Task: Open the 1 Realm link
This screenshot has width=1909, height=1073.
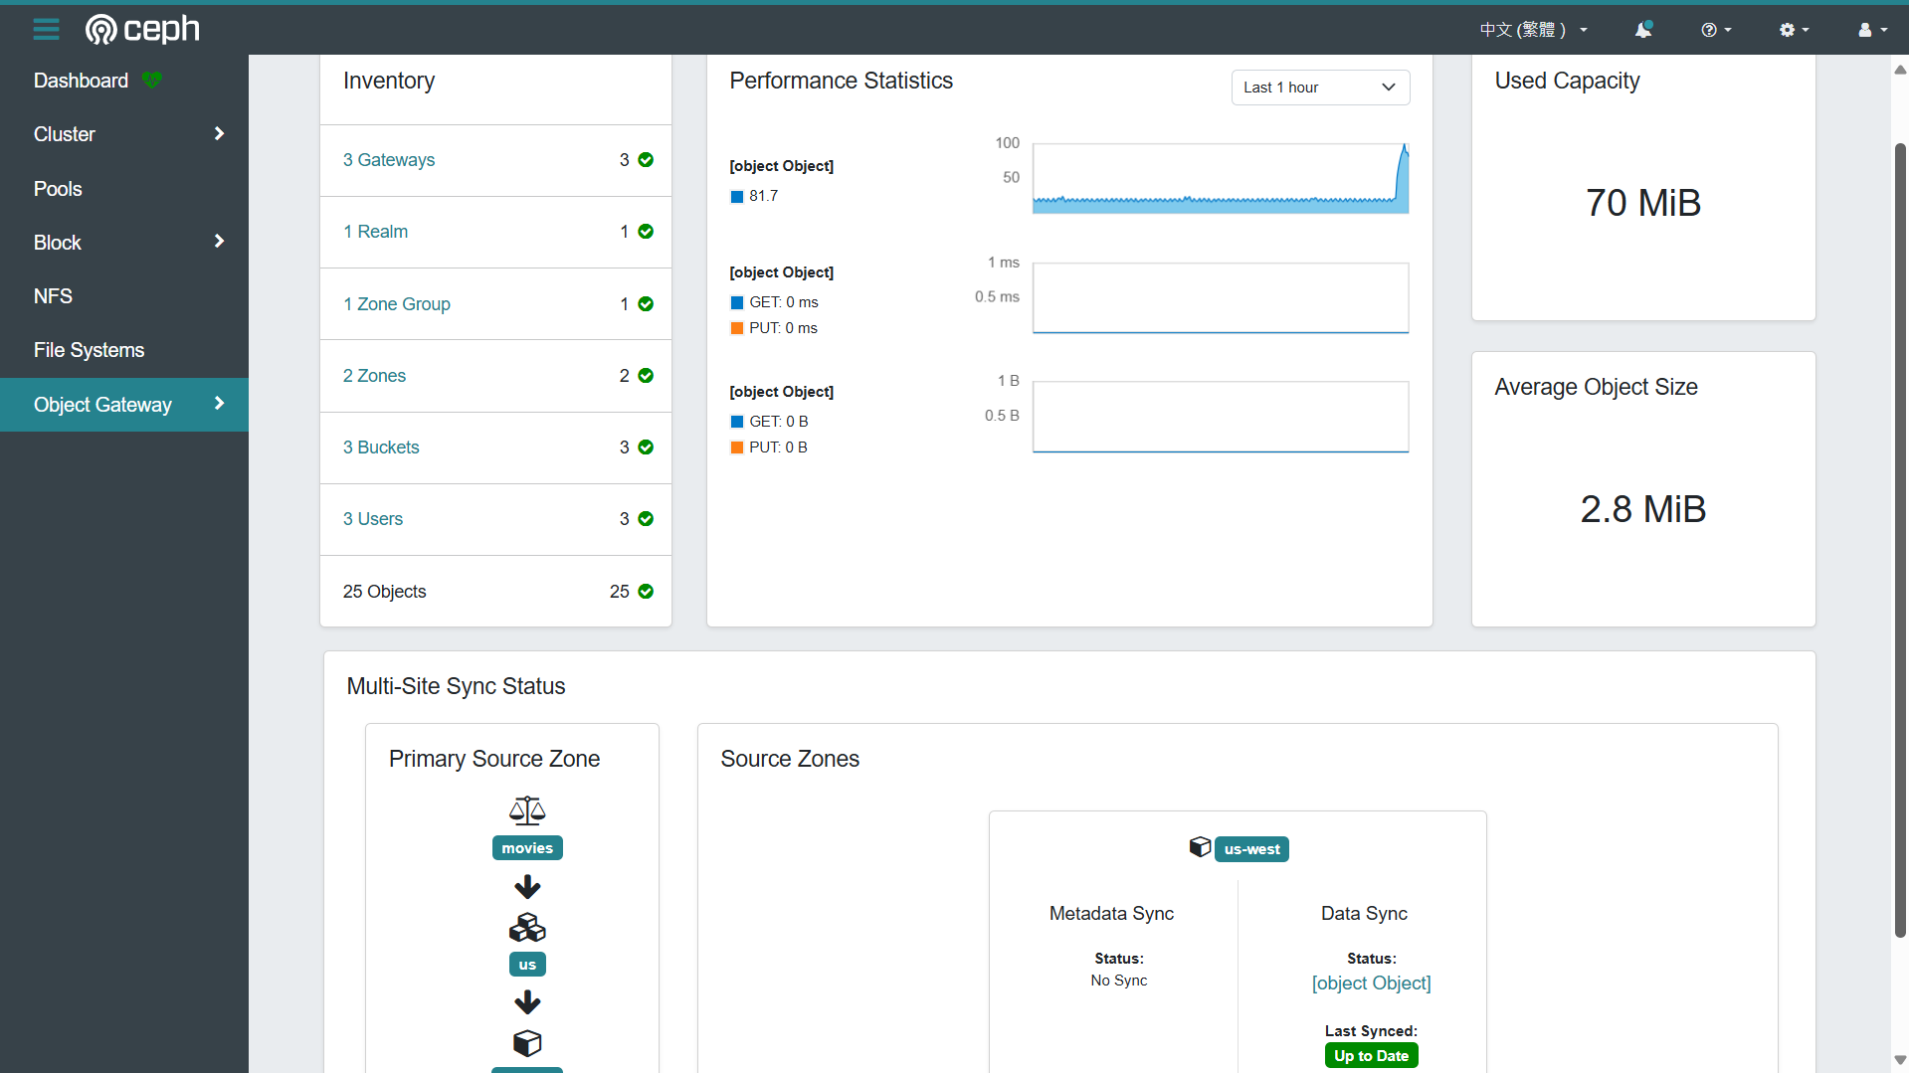Action: pos(375,232)
